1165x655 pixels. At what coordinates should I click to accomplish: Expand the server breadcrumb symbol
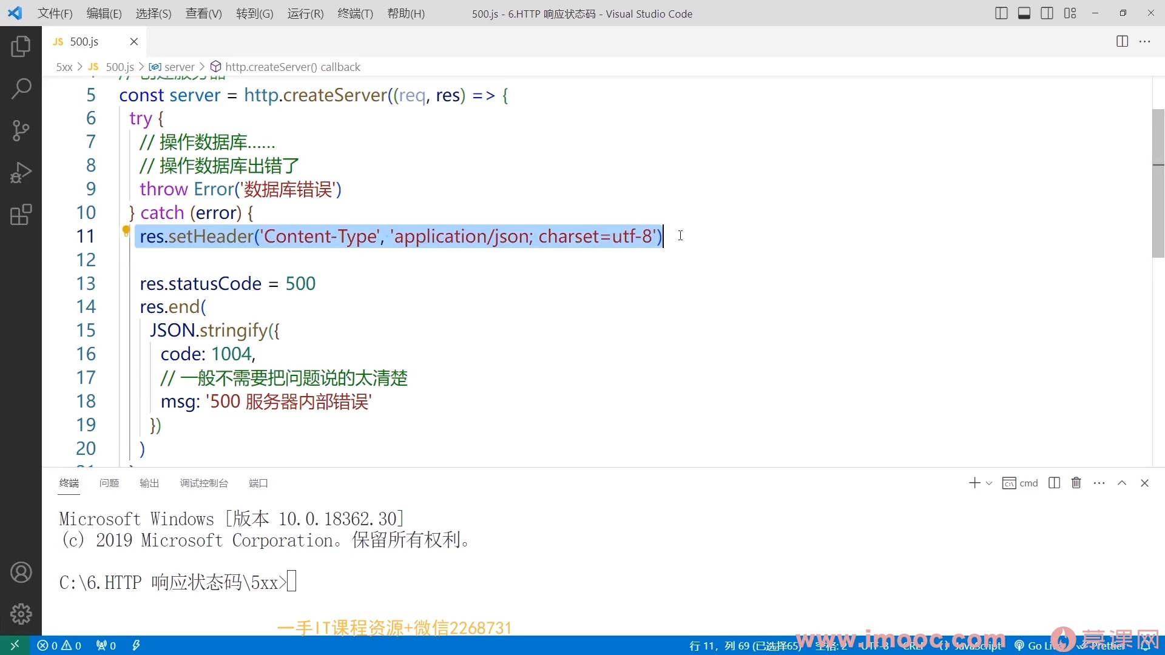[172, 67]
